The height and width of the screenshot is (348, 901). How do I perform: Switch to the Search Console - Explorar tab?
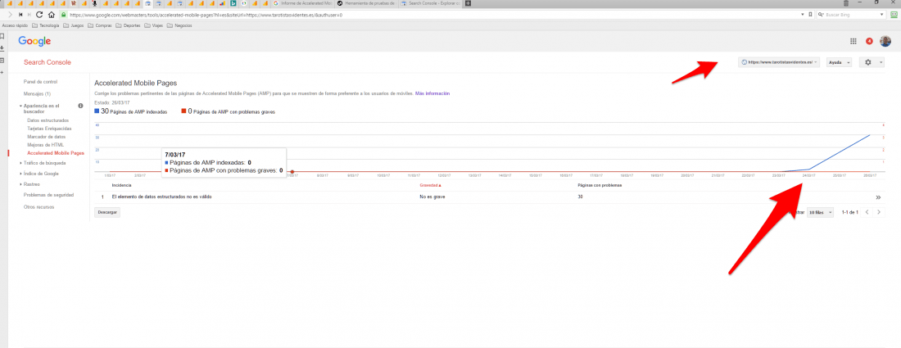click(430, 3)
